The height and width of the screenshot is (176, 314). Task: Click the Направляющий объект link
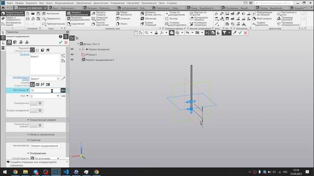coord(21,78)
